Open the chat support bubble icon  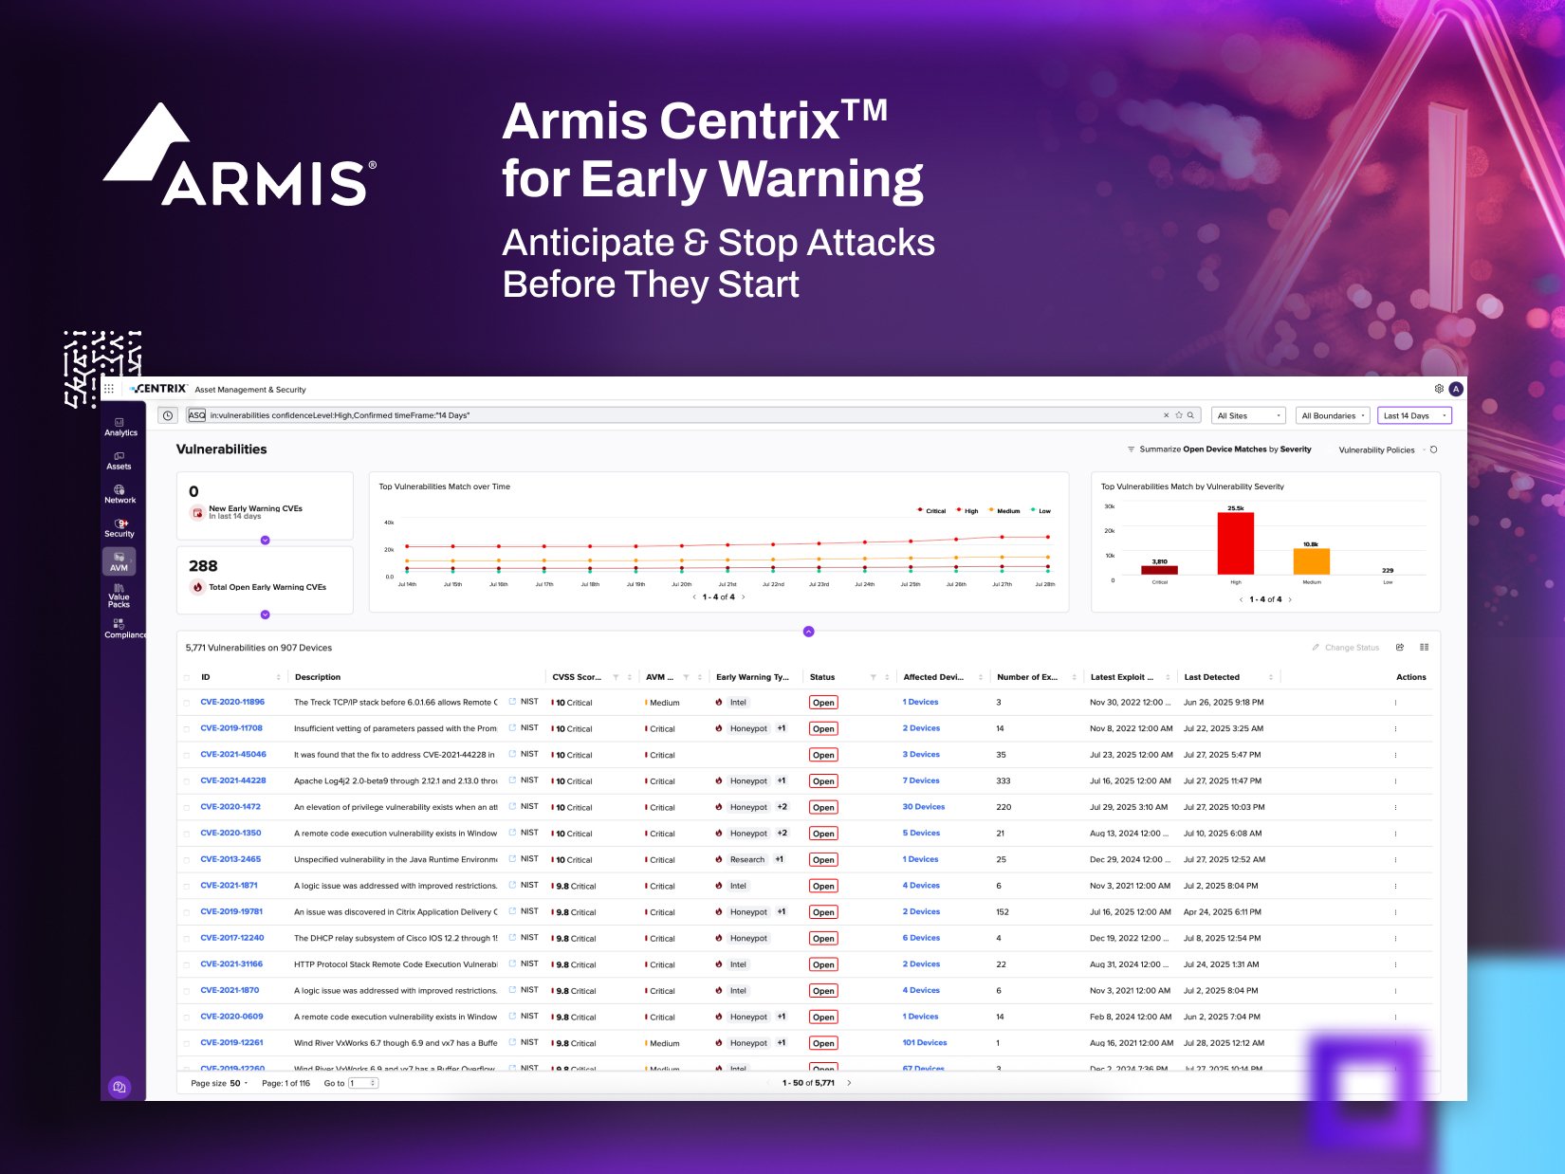[x=120, y=1087]
